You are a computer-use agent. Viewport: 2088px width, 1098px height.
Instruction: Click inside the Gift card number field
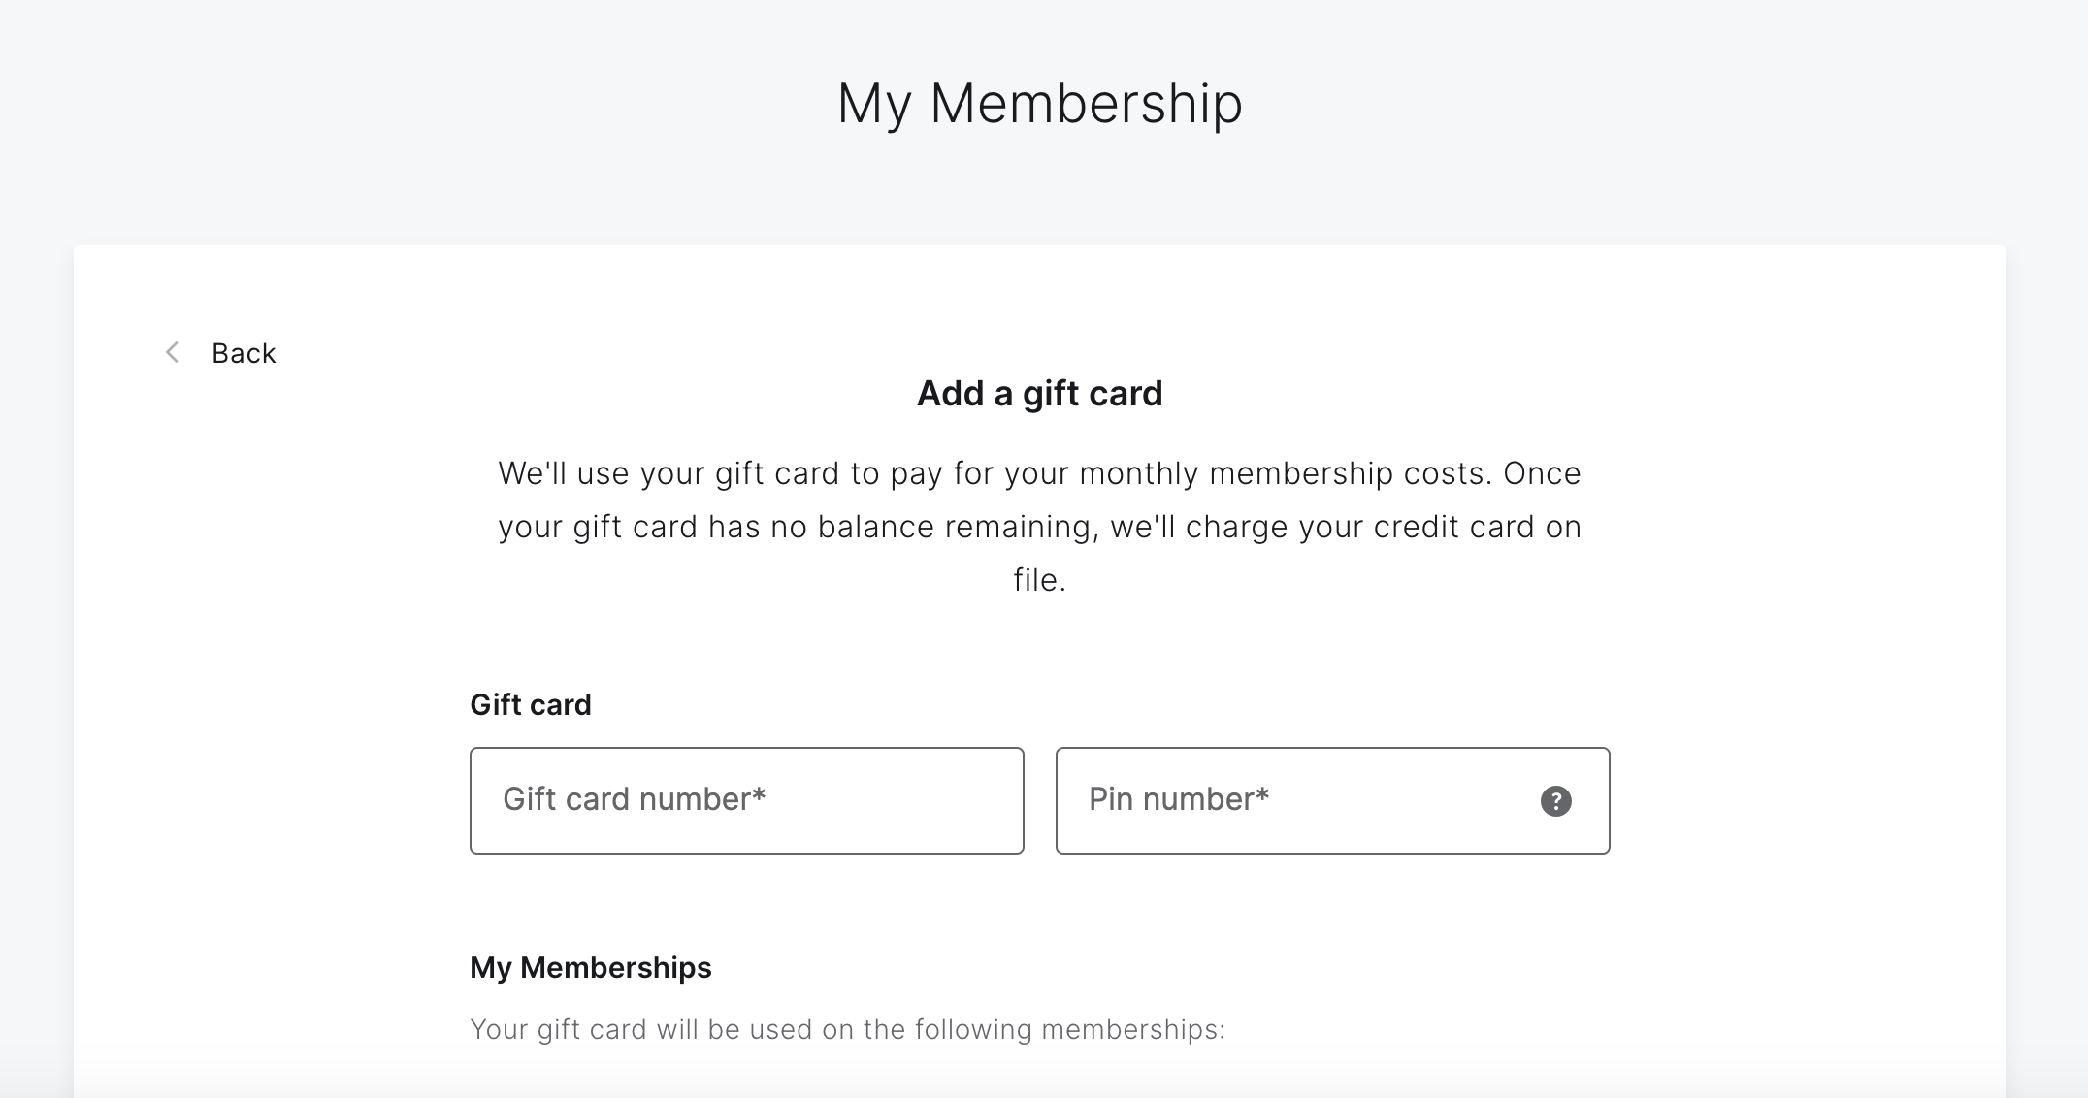pyautogui.click(x=745, y=800)
